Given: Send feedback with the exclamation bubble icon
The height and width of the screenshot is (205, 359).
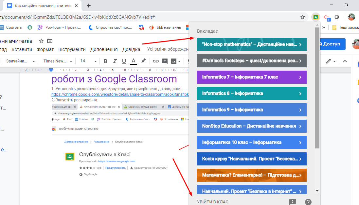Looking at the screenshot, I should pyautogui.click(x=293, y=202).
